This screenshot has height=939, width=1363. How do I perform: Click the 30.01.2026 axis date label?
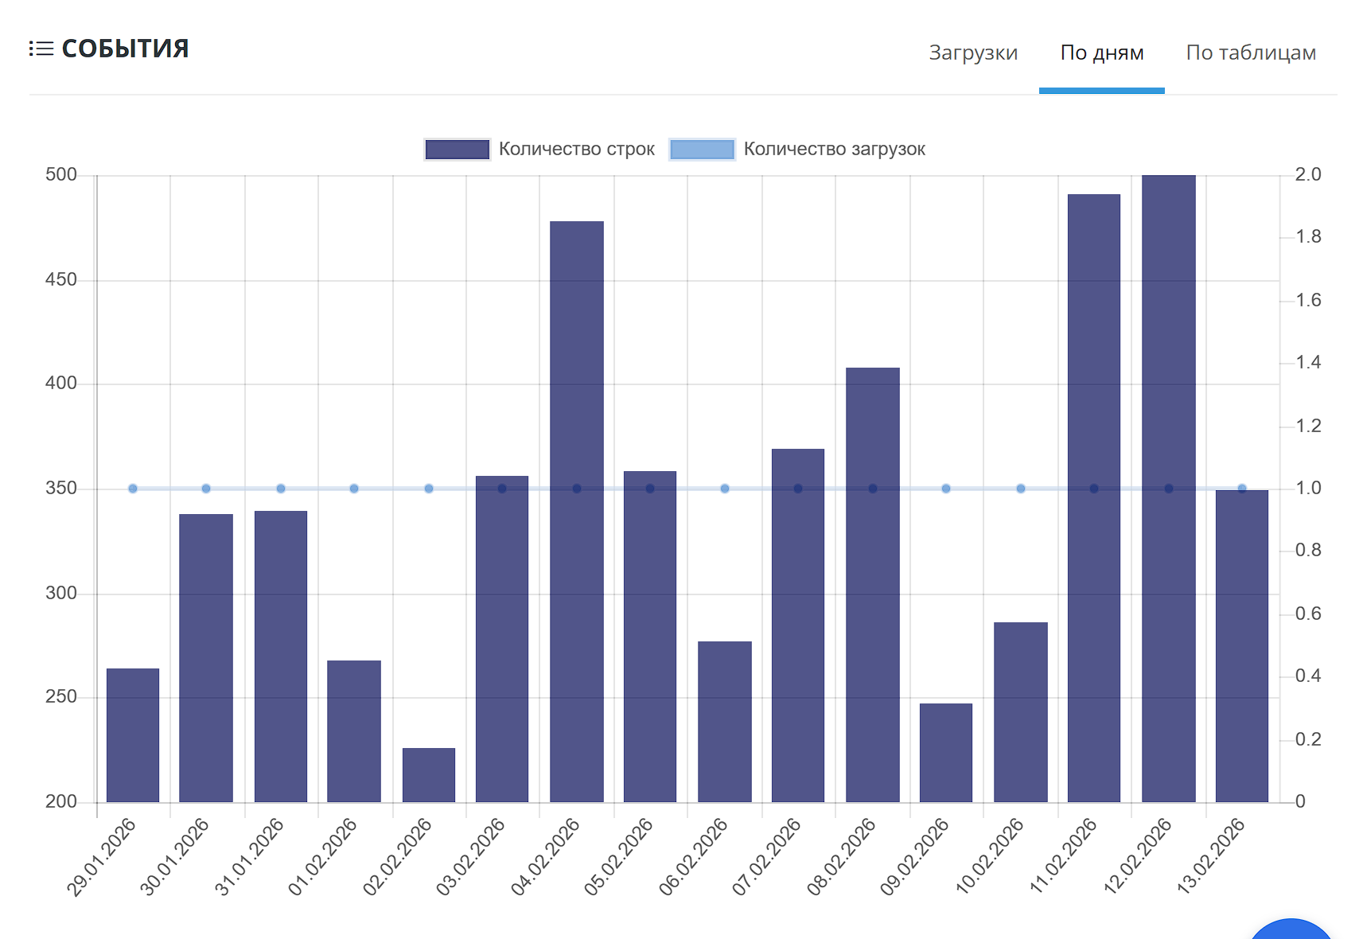tap(175, 858)
